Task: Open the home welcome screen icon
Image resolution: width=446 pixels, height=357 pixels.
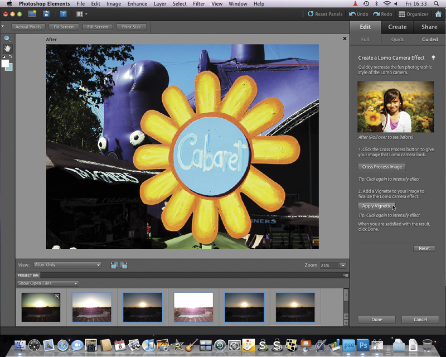Action: coord(438,14)
